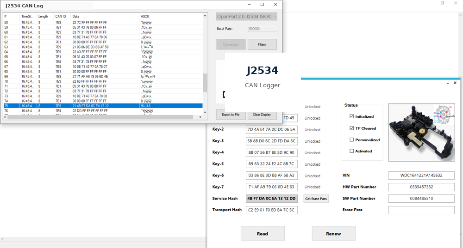Enable the Activated checkbox

point(351,151)
